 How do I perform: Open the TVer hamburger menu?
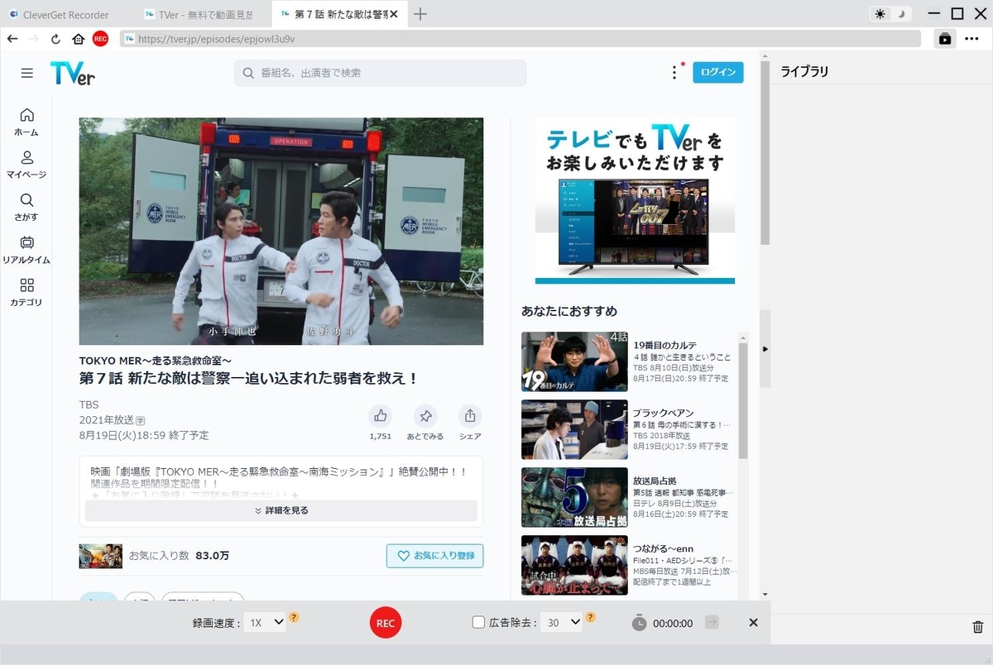[27, 73]
